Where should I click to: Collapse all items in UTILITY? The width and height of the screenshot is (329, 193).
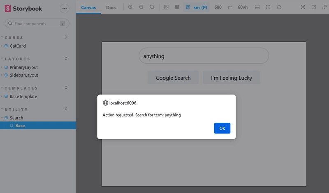[66, 109]
